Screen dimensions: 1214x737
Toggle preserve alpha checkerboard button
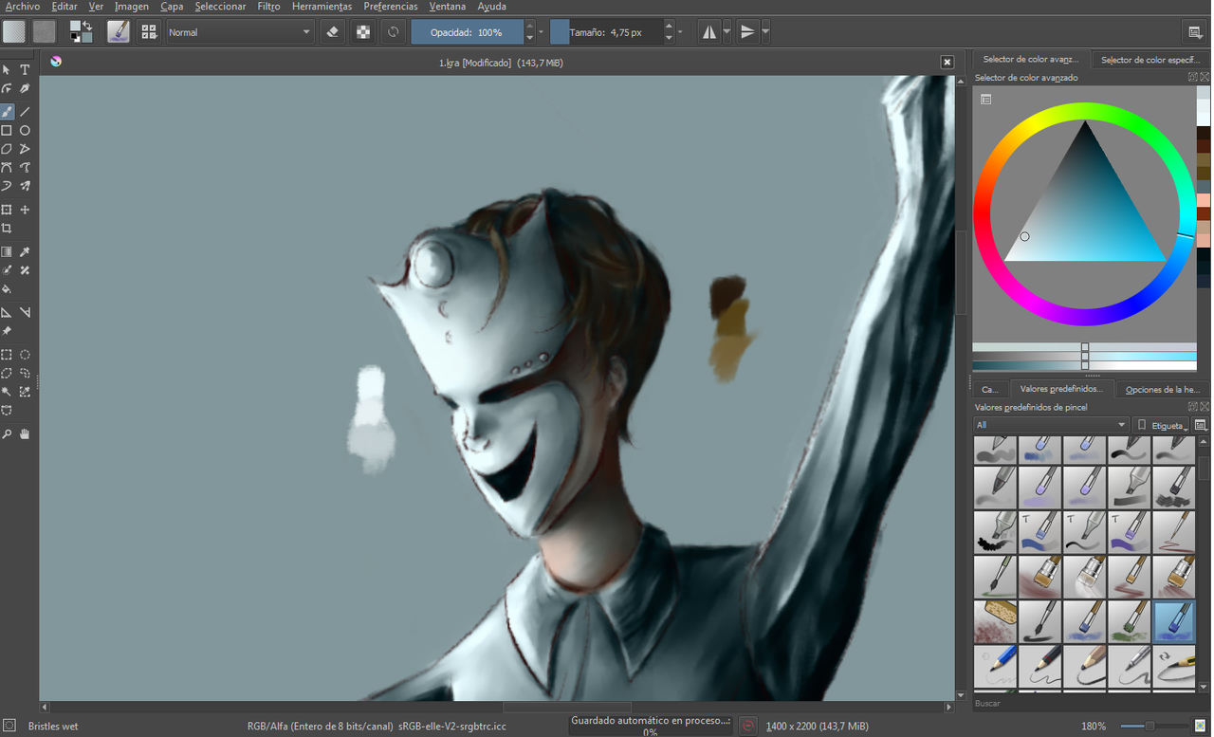coord(362,31)
